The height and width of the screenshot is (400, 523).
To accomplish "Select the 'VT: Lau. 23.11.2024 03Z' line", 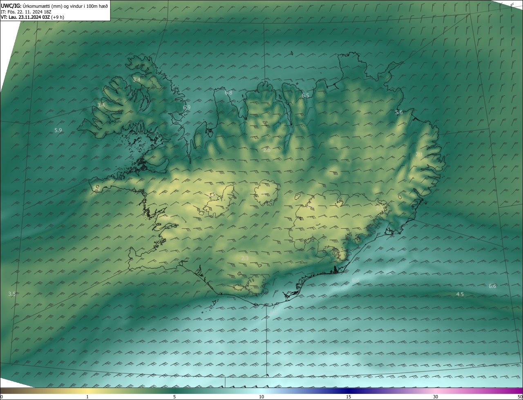I will (x=26, y=17).
